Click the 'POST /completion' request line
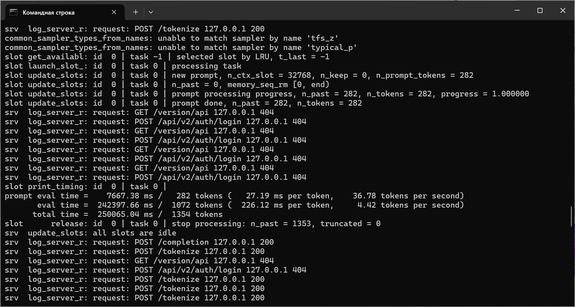This screenshot has width=575, height=307. (x=139, y=242)
